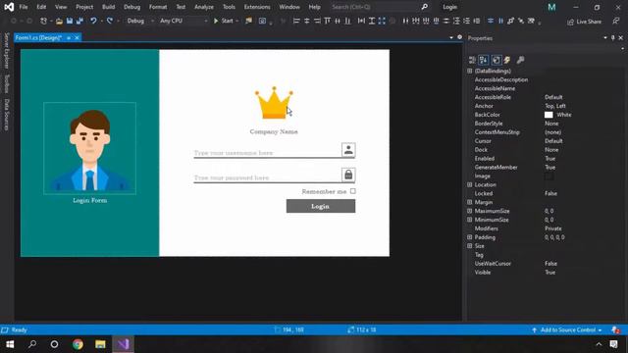Click the Make Same Size icon
Image resolution: width=628 pixels, height=353 pixels.
(x=382, y=21)
